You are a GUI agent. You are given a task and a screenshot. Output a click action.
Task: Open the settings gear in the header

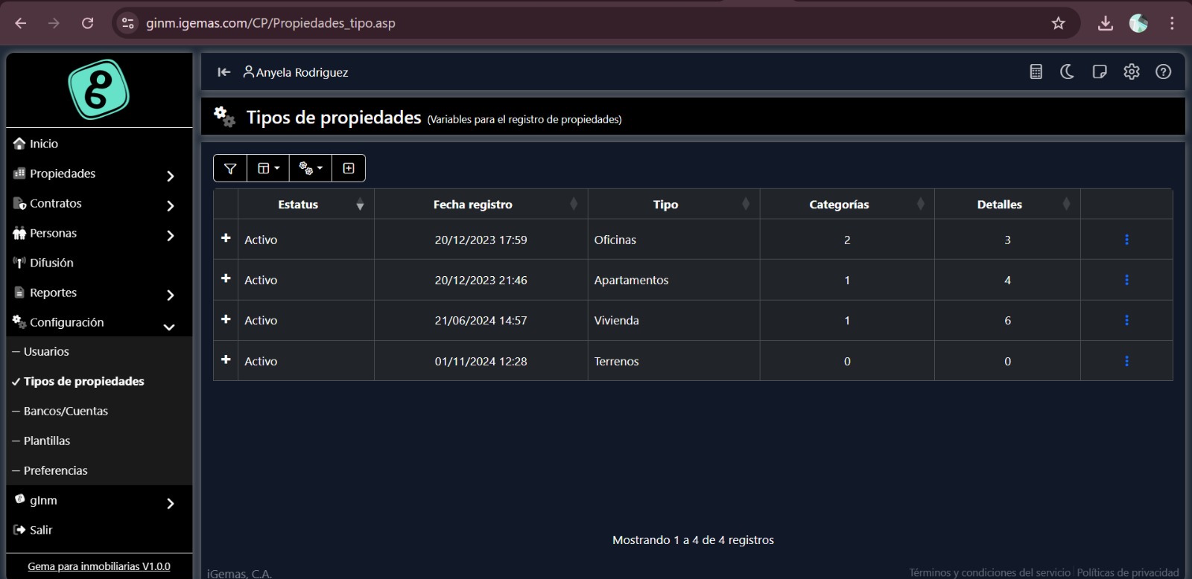[x=1131, y=72]
